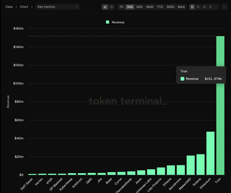The width and height of the screenshot is (231, 193).
Task: Click the Base revenue bar
Action: pyautogui.click(x=112, y=174)
